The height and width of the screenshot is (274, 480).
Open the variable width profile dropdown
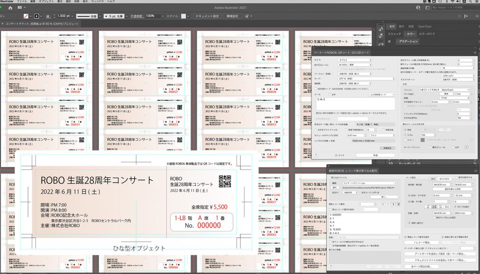point(100,16)
